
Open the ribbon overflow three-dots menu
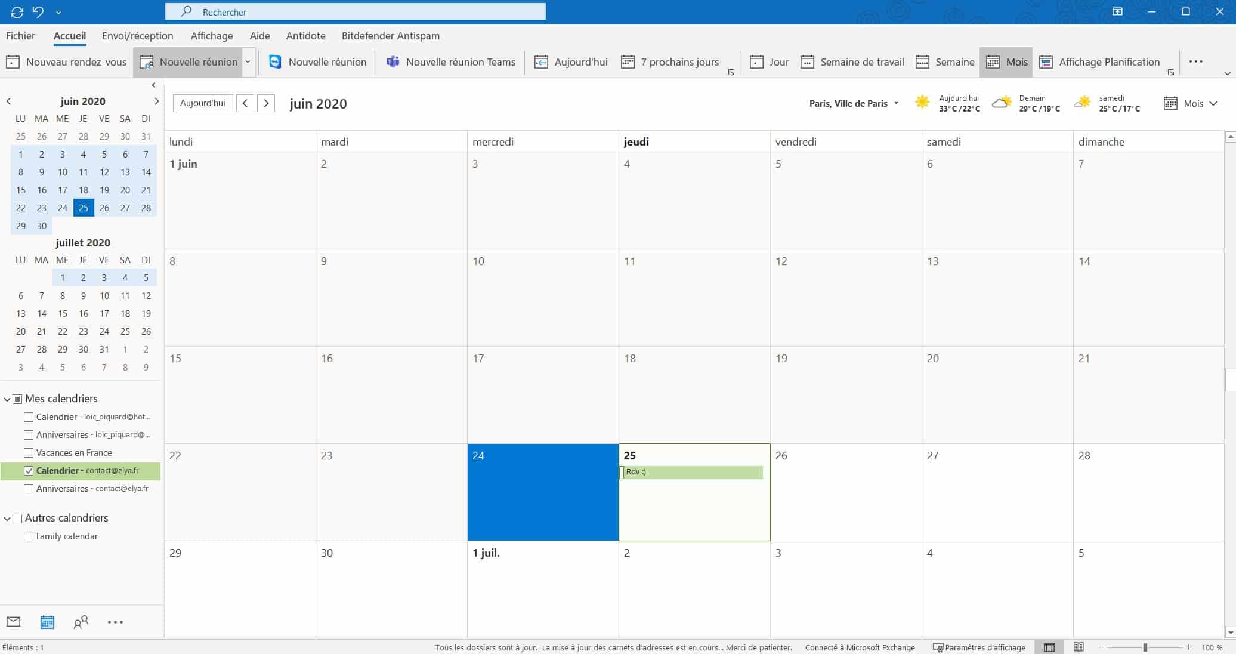tap(1195, 61)
